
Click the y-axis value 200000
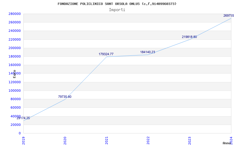[x=15, y=48]
